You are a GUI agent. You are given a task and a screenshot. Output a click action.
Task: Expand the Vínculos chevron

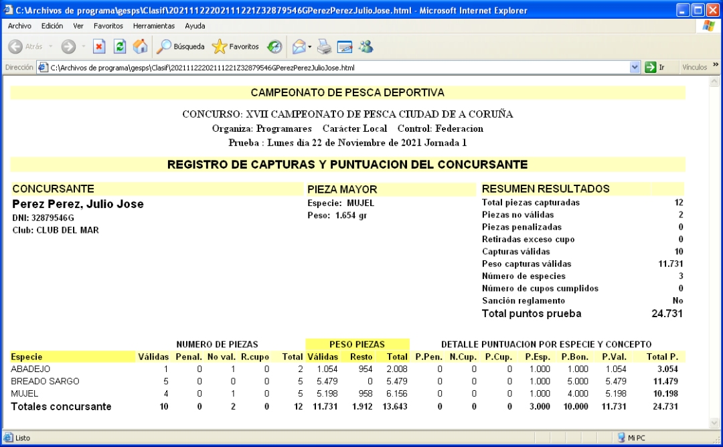pos(716,66)
